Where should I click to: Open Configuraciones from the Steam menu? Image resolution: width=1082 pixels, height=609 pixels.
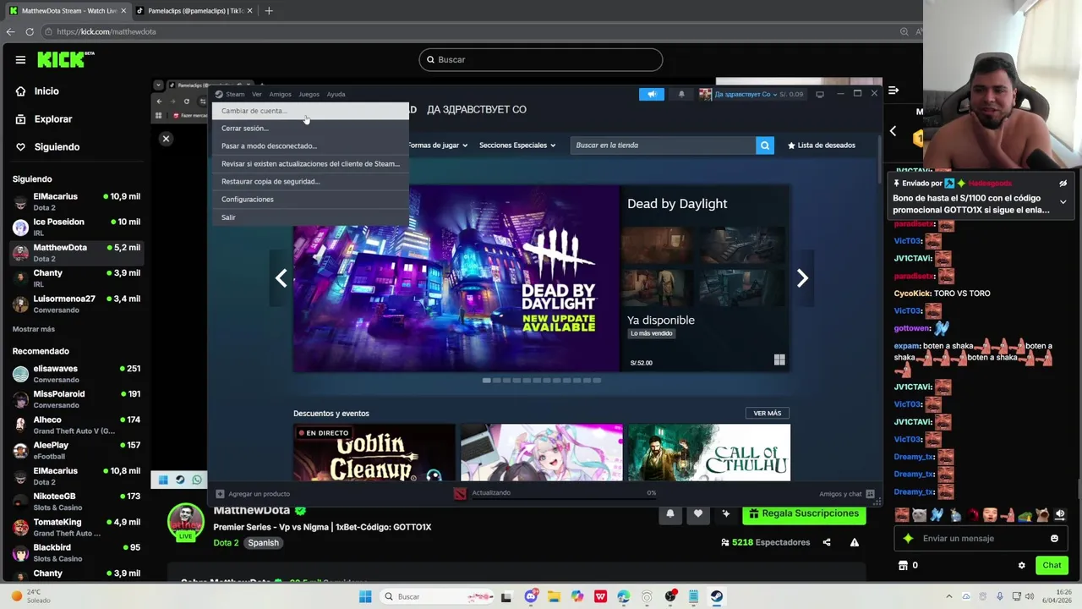click(309, 200)
